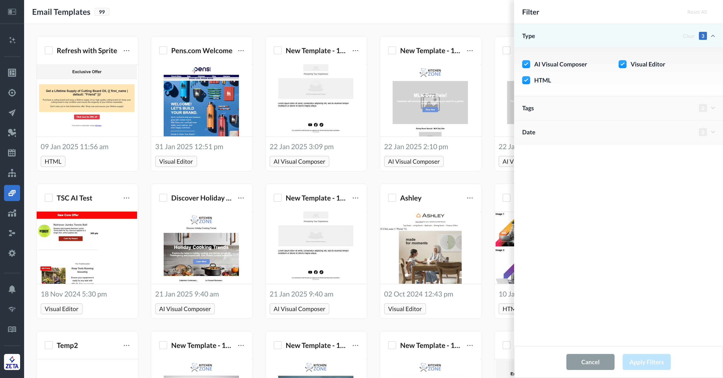This screenshot has width=723, height=378.
Task: Open the documentation book icon in sidebar
Action: pos(12,329)
